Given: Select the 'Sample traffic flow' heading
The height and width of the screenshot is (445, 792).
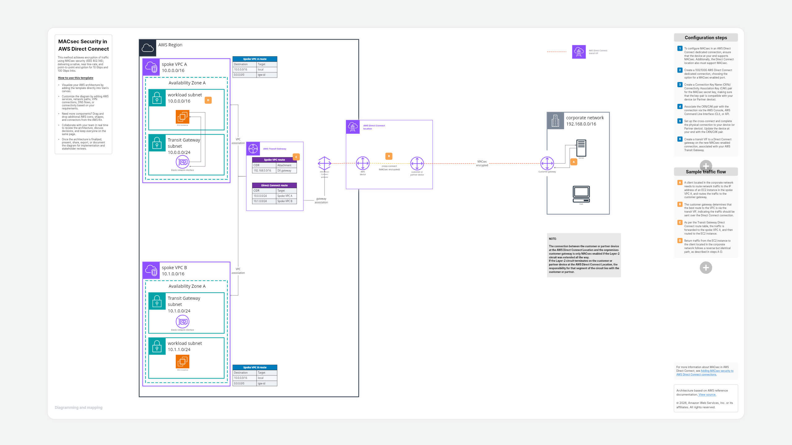Looking at the screenshot, I should click(706, 172).
